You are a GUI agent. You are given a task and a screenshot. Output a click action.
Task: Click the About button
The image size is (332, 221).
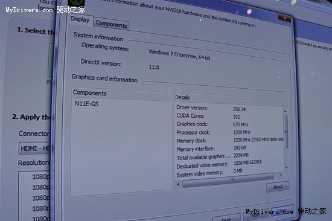[x=278, y=187]
